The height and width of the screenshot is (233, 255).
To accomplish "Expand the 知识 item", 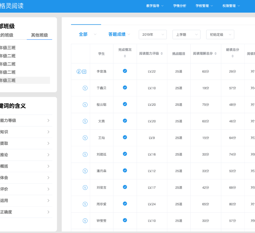I will (x=26, y=132).
